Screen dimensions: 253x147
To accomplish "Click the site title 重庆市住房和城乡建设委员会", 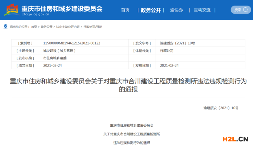I will coord(61,8).
